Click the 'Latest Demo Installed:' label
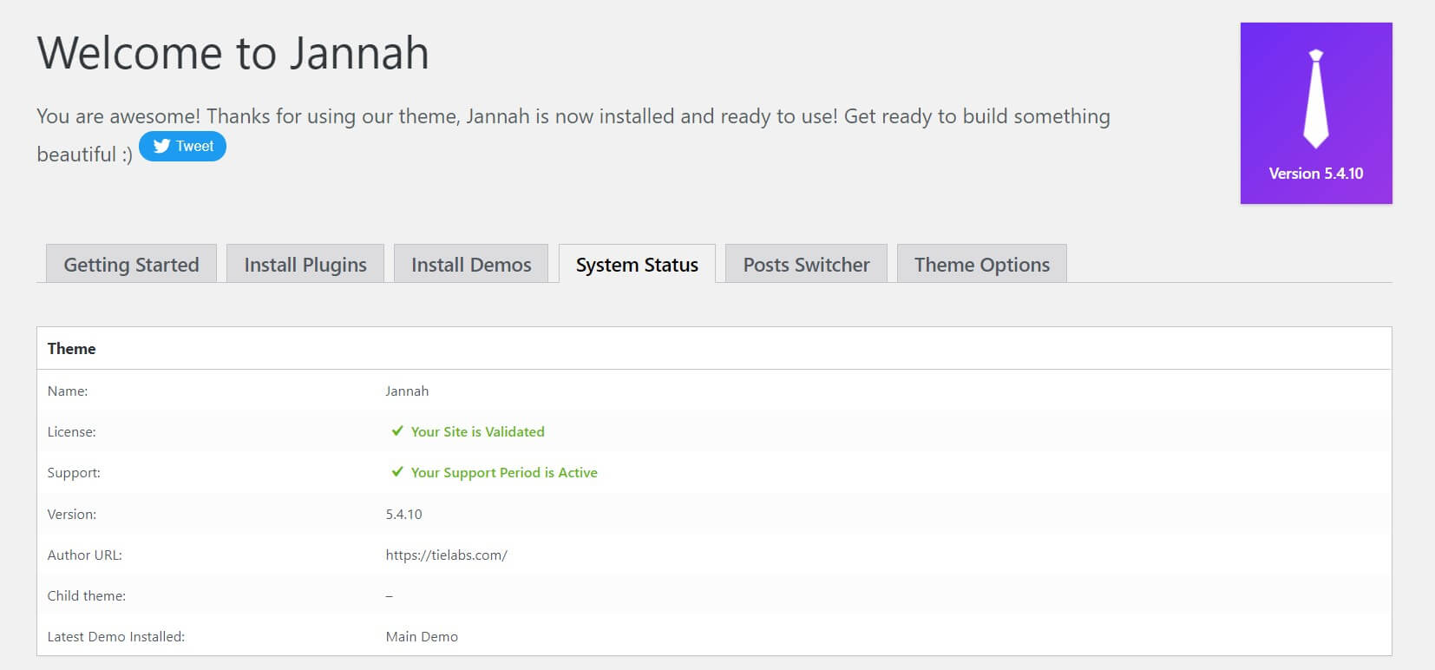Viewport: 1435px width, 670px height. [116, 636]
